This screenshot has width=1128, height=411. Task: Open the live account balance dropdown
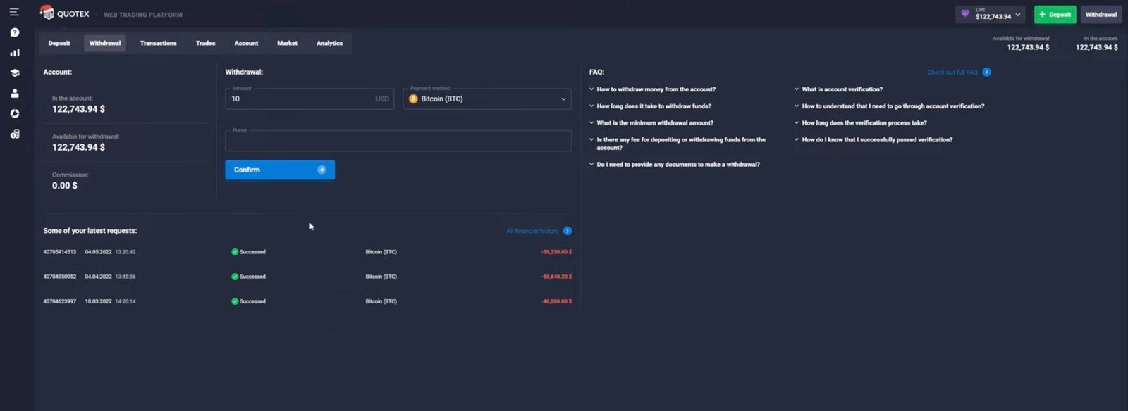(992, 14)
